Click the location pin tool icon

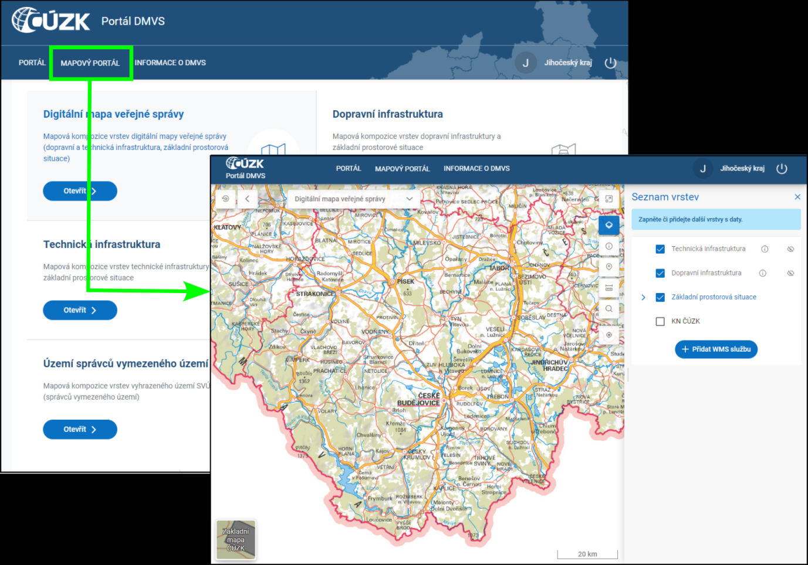click(x=608, y=267)
